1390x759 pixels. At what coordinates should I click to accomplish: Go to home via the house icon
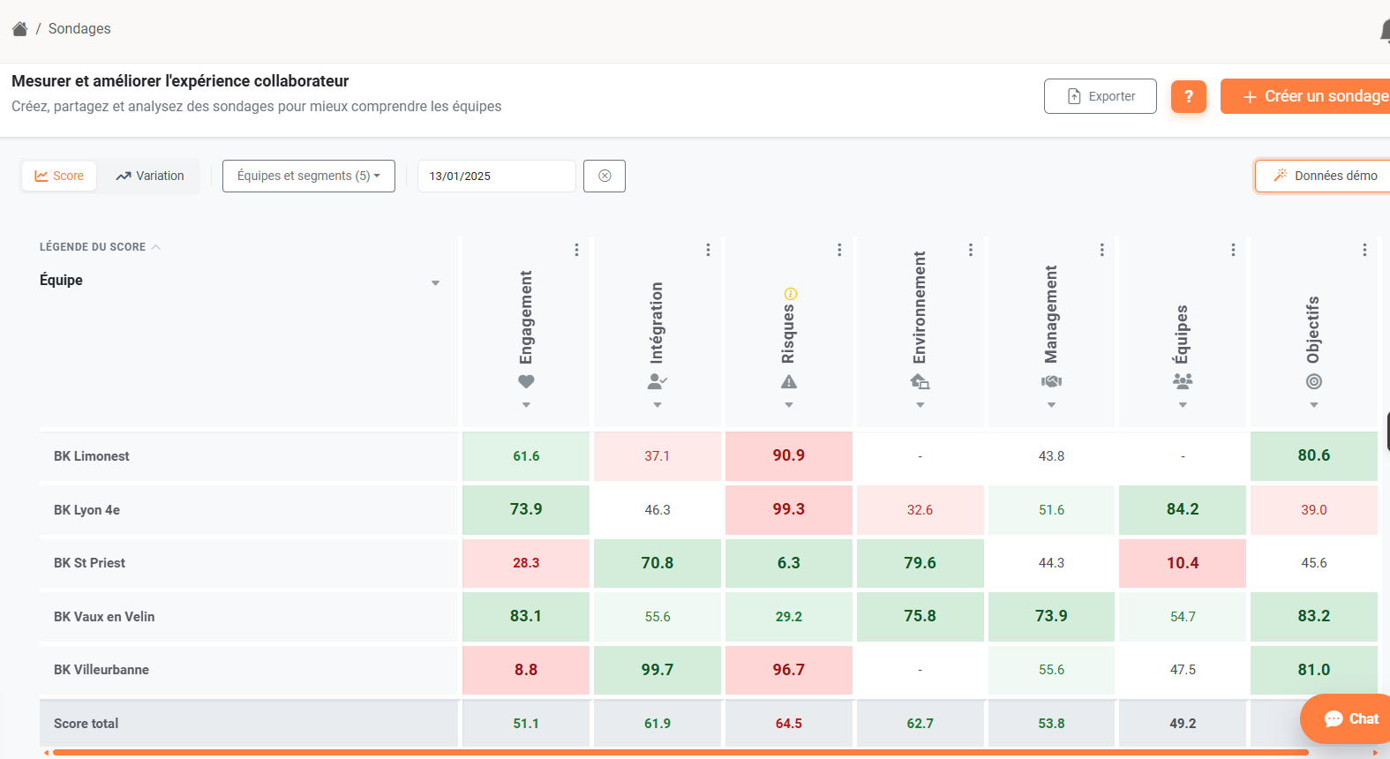pos(19,29)
